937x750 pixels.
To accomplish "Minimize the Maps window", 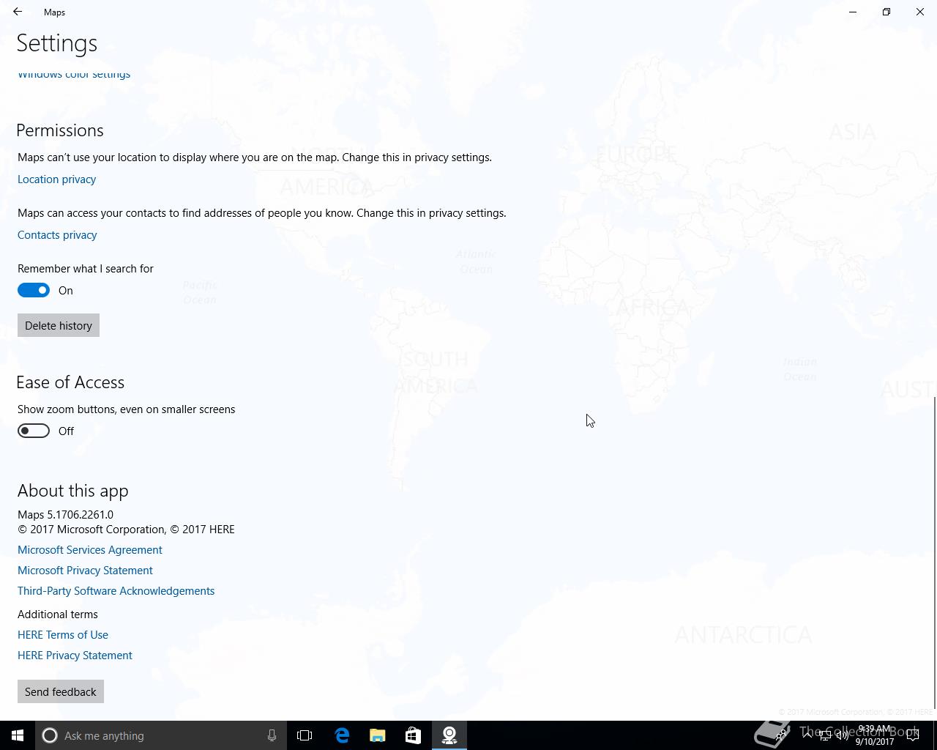I will pos(853,12).
